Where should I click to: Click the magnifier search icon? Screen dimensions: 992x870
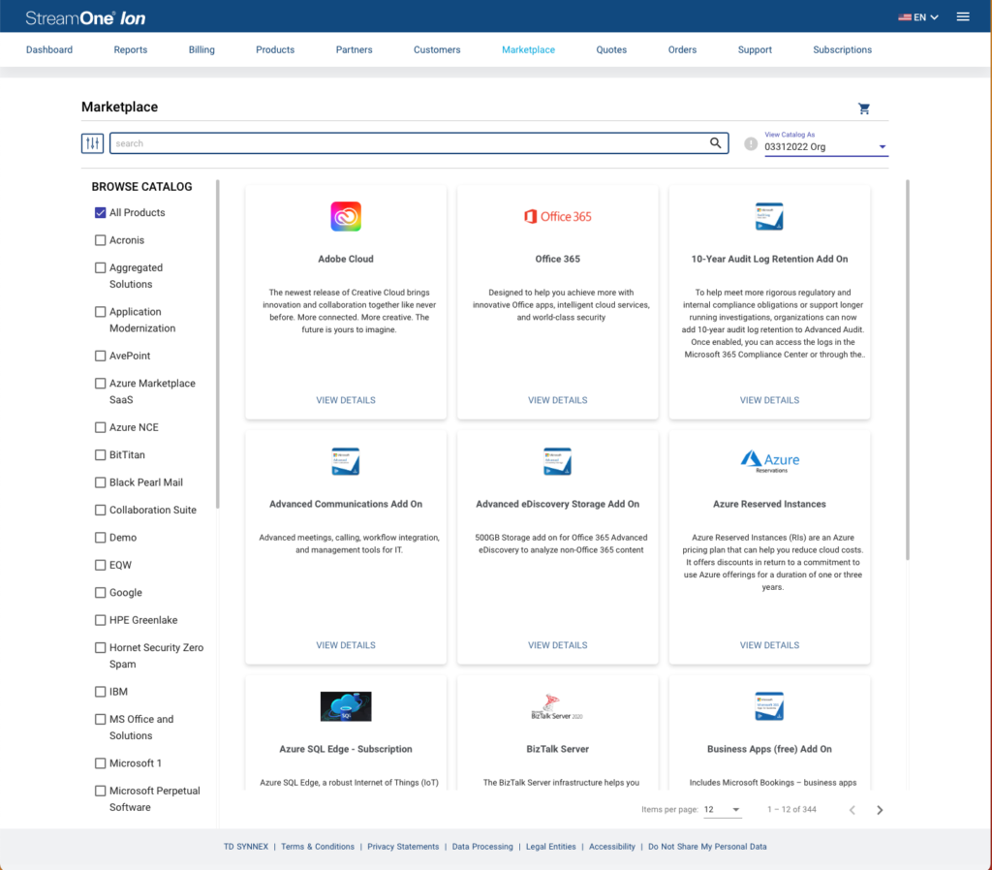click(715, 143)
